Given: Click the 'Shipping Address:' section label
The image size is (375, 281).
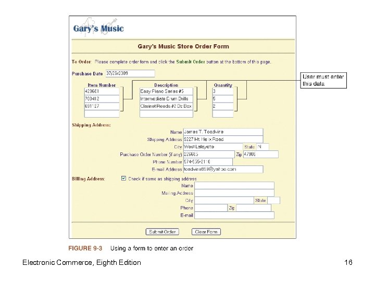Looking at the screenshot, I should [91, 125].
